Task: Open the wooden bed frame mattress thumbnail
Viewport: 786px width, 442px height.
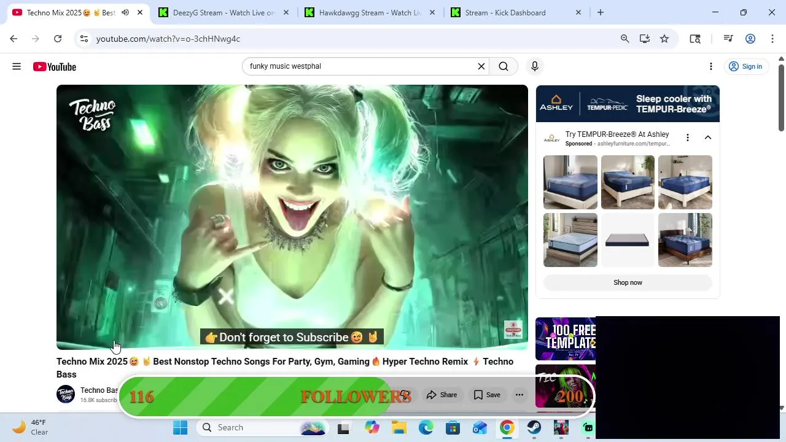Action: (685, 240)
